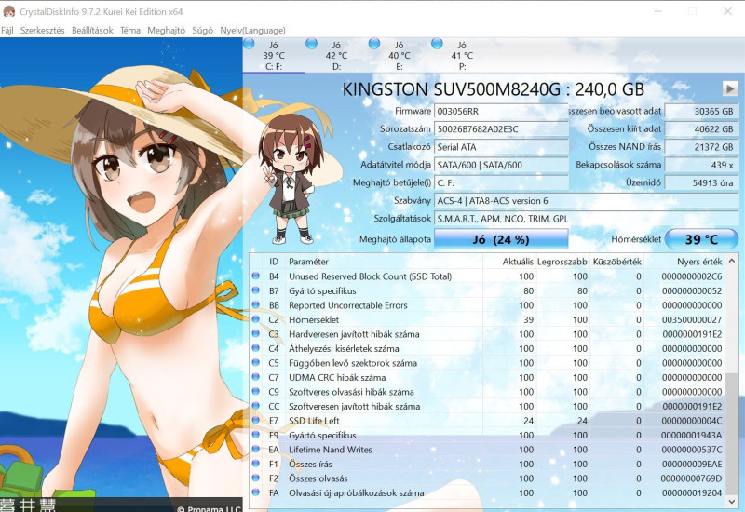The width and height of the screenshot is (745, 512).
Task: Open the Súgó menu
Action: coord(202,31)
